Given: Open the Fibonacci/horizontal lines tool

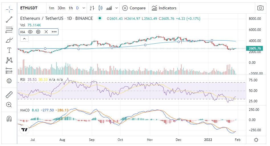Looking at the screenshot, I should (x=9, y=30).
